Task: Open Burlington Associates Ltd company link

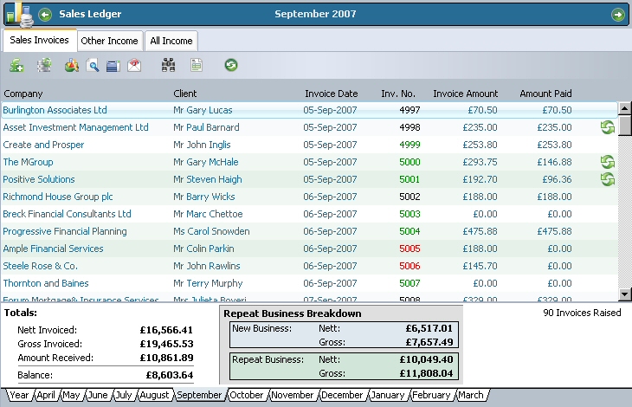Action: point(55,110)
